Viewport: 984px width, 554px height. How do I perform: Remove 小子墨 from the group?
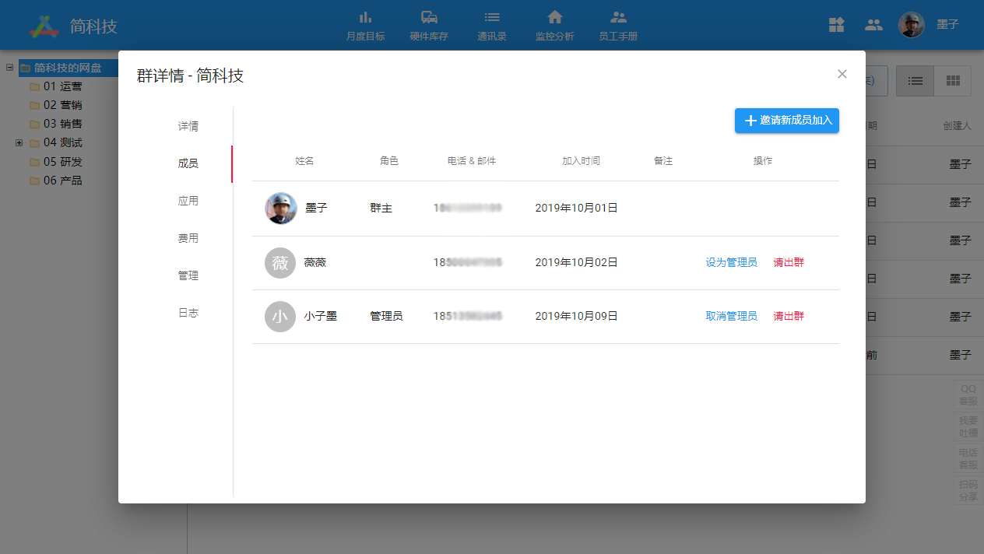pos(788,317)
